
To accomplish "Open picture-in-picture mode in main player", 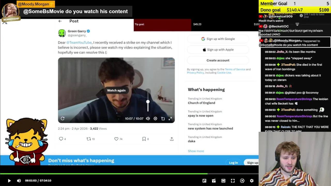I will [204, 181].
